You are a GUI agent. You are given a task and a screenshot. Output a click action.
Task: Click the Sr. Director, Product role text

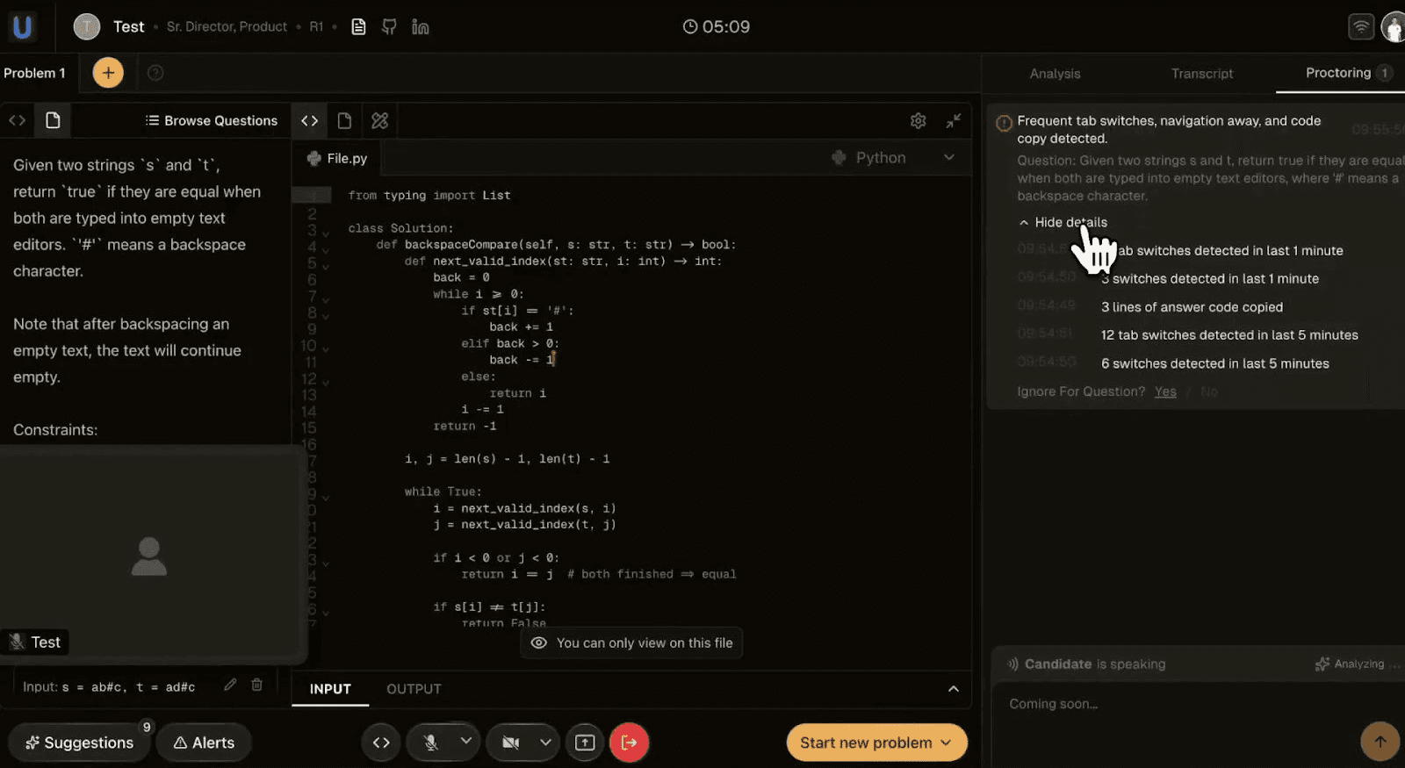[x=227, y=27]
